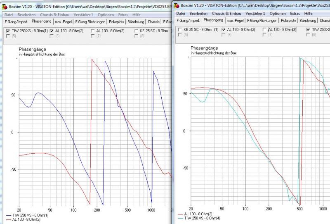
Task: Enable KE 25 SC checkbox in right window
Action: [x=180, y=30]
